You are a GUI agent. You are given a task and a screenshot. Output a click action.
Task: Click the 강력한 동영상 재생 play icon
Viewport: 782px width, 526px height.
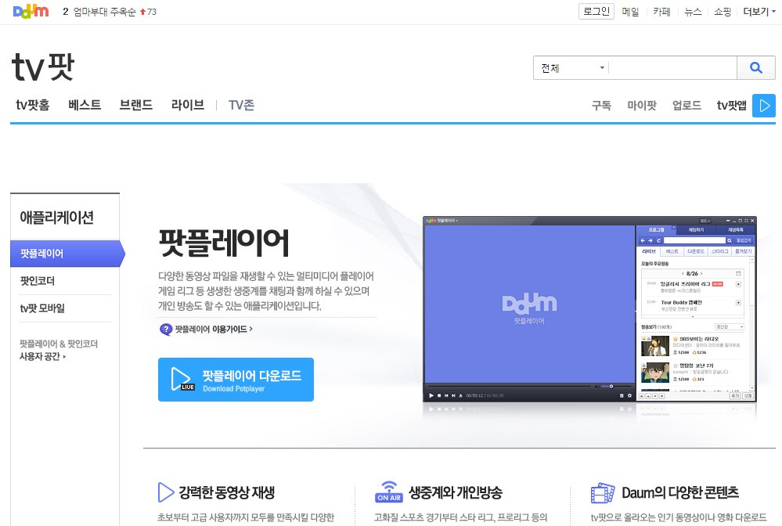(165, 492)
